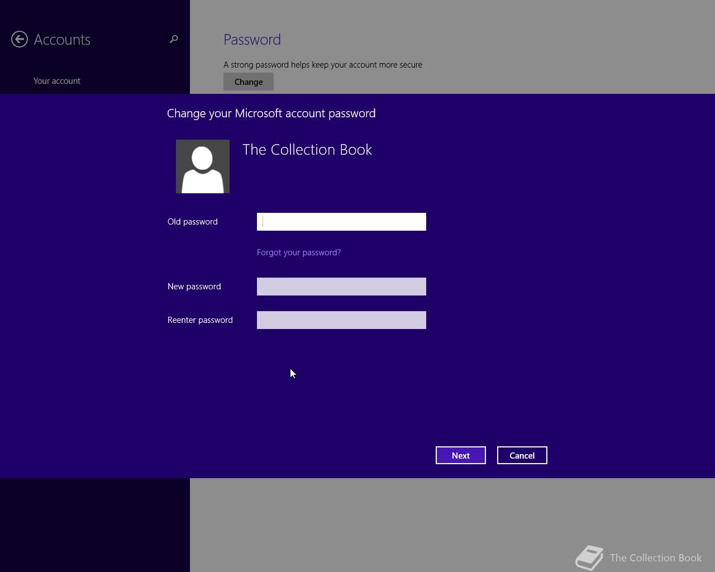This screenshot has width=715, height=572.
Task: Click The Collection Book account name
Action: [x=307, y=150]
